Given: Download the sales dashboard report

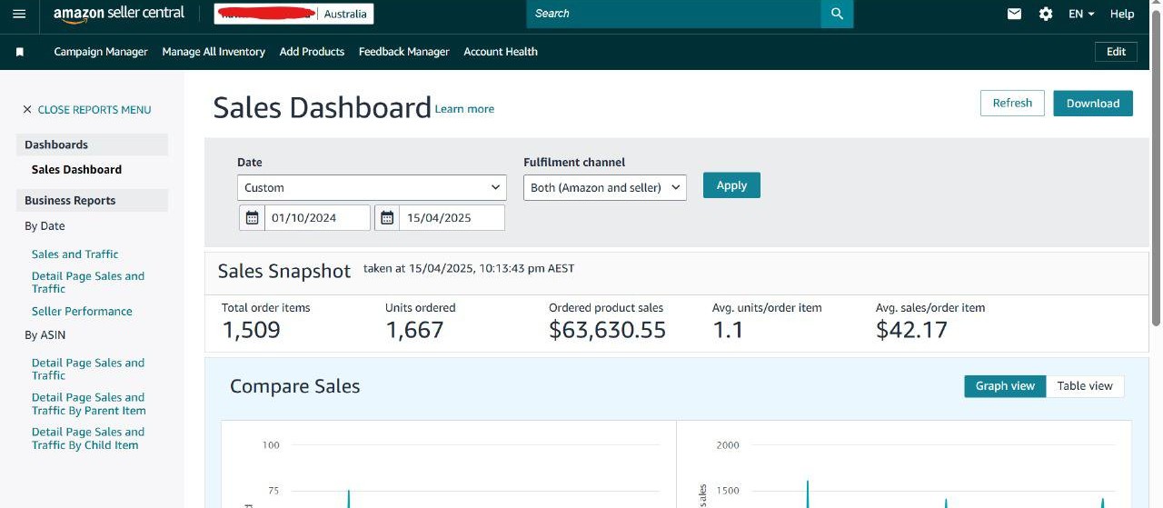Looking at the screenshot, I should [1093, 104].
